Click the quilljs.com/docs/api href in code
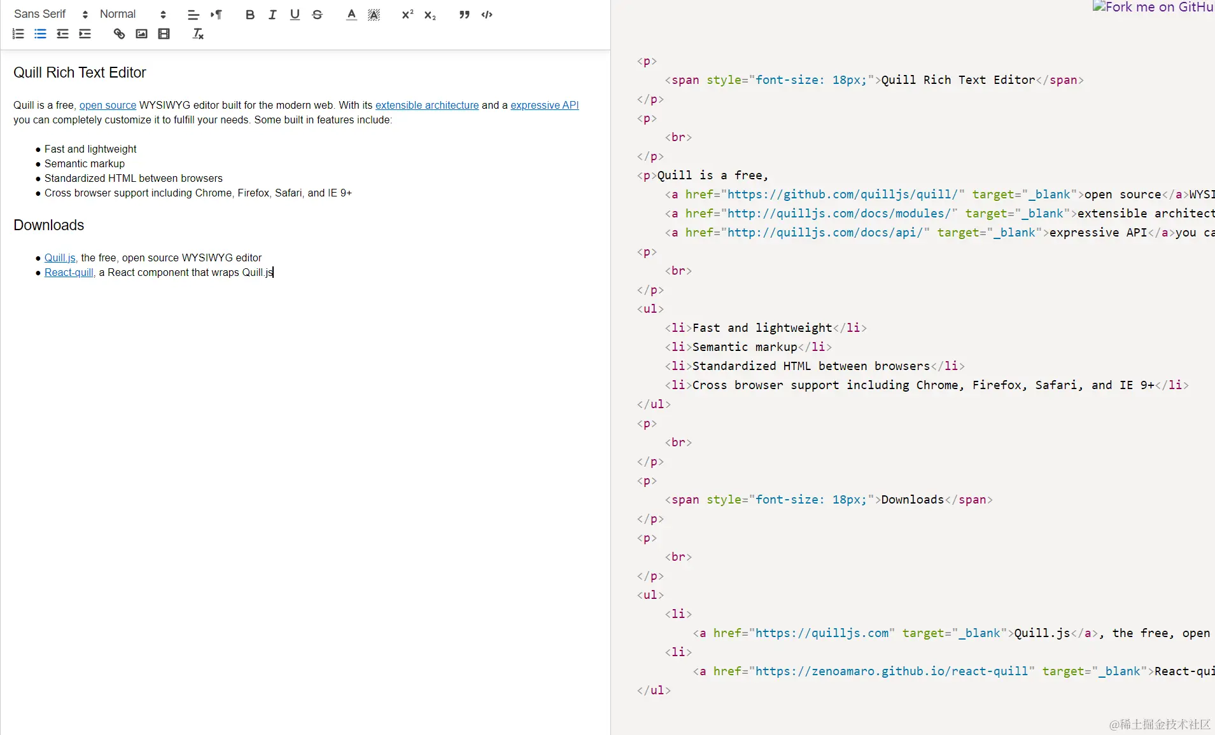 [825, 233]
